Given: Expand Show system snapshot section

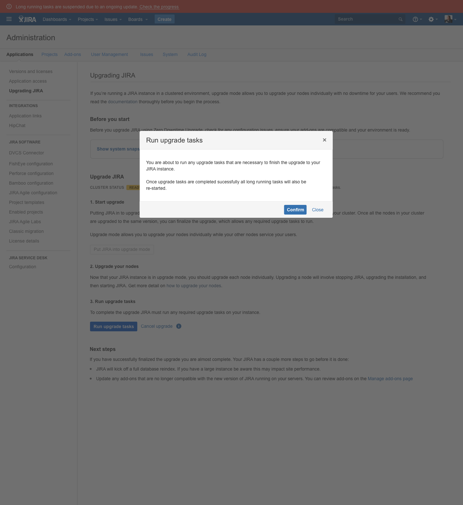Looking at the screenshot, I should [x=118, y=149].
